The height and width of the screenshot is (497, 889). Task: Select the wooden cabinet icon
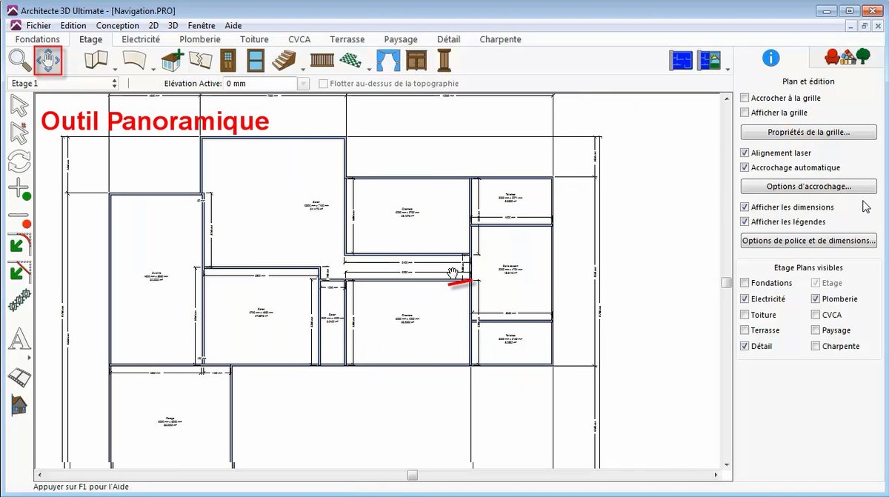point(416,60)
